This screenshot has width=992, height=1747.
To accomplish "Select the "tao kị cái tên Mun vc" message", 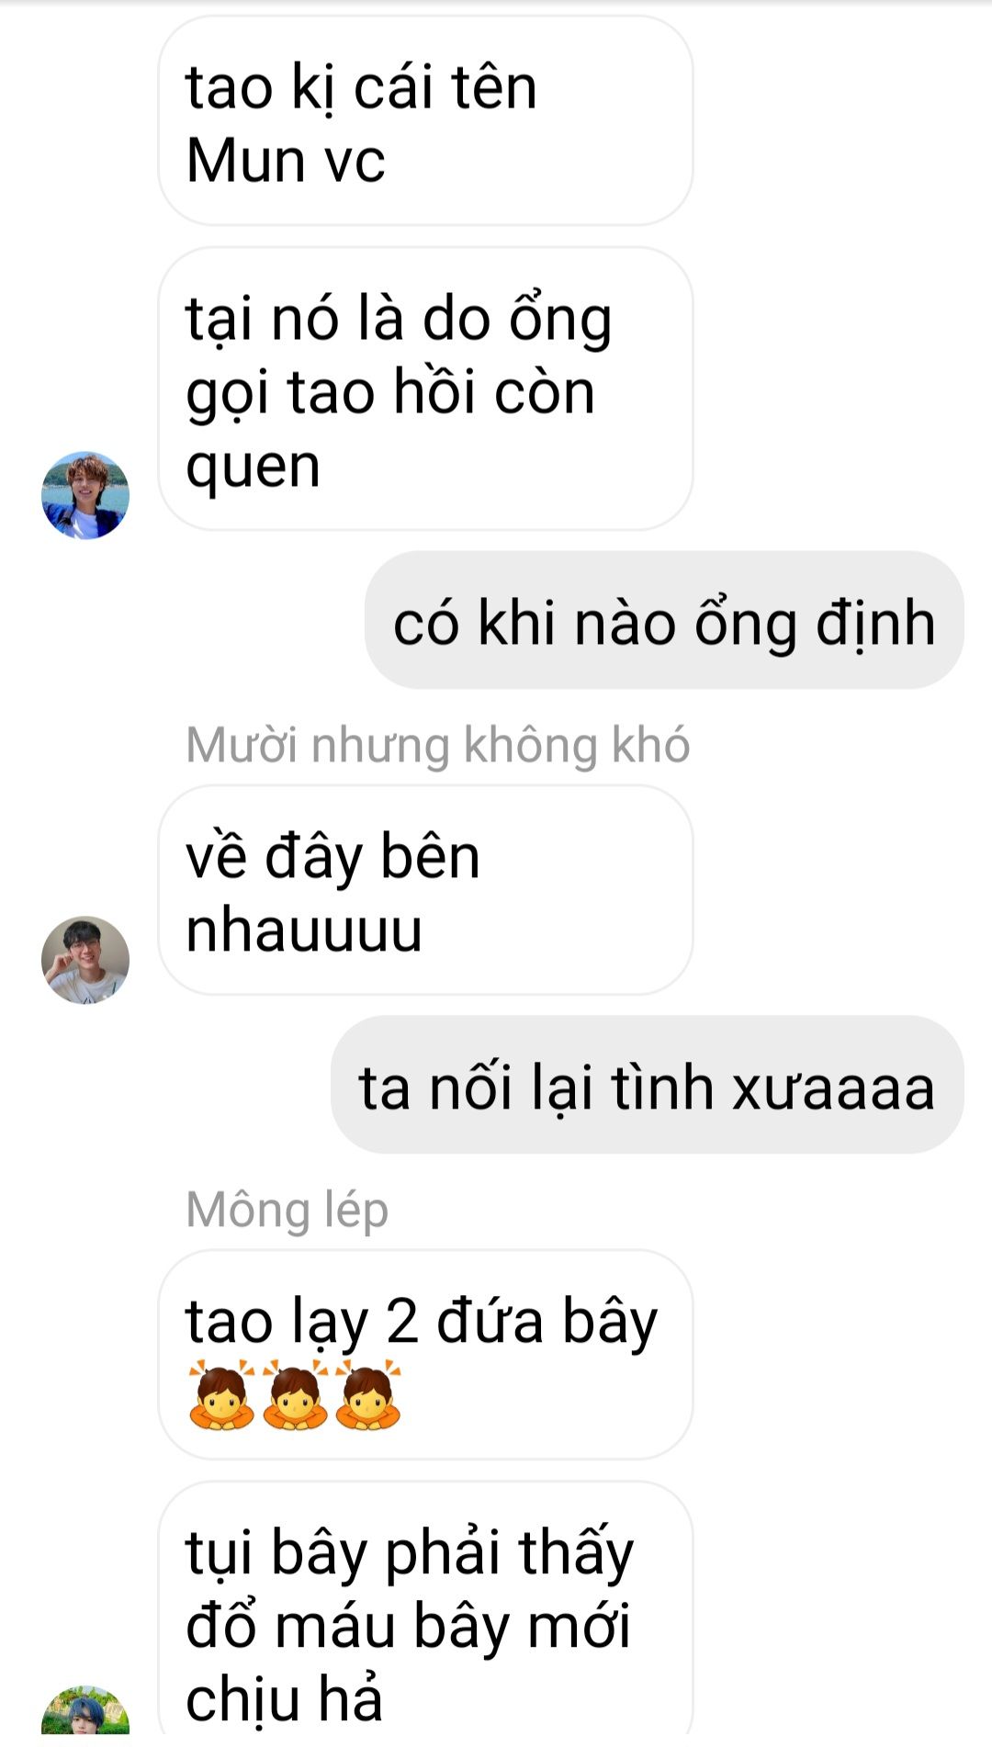I will coord(425,121).
